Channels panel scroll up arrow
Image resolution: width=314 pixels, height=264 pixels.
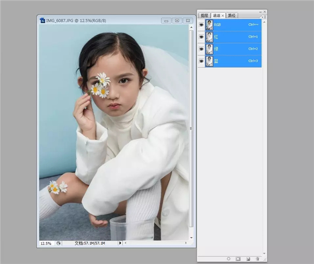tap(264, 22)
